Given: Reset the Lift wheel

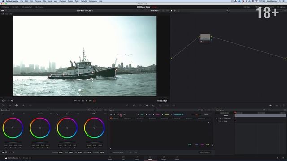Looking at the screenshot, I should pos(24,114).
